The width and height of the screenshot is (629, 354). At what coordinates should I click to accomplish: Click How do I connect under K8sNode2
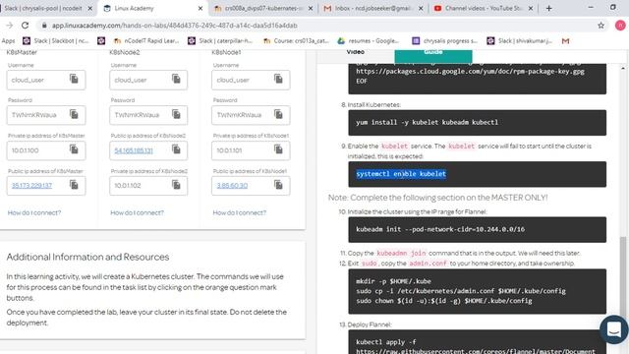coord(137,212)
